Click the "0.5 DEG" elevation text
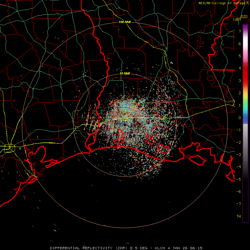Viewport: 250px width, 250px height. (x=139, y=248)
